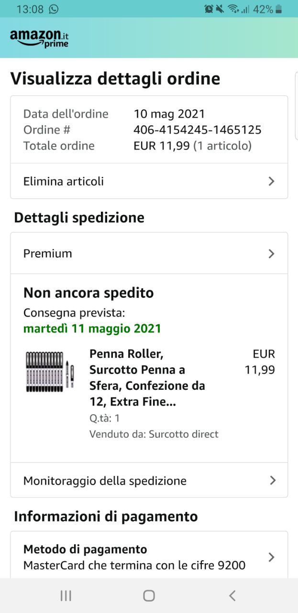Open the pen pack product thumbnail

50,371
